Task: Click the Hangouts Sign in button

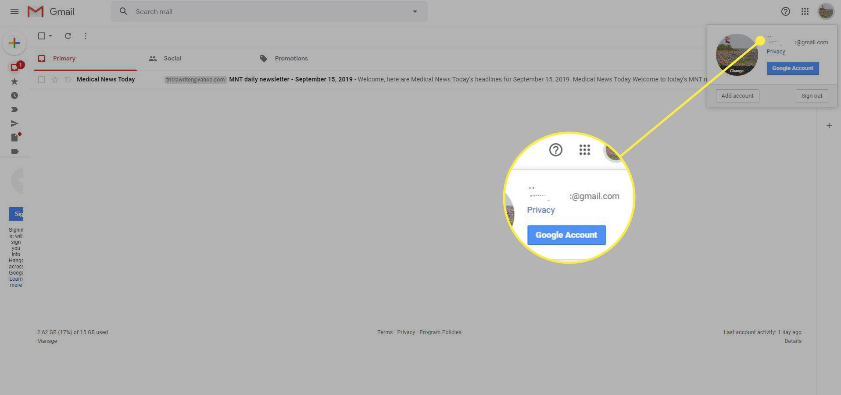Action: (x=16, y=214)
